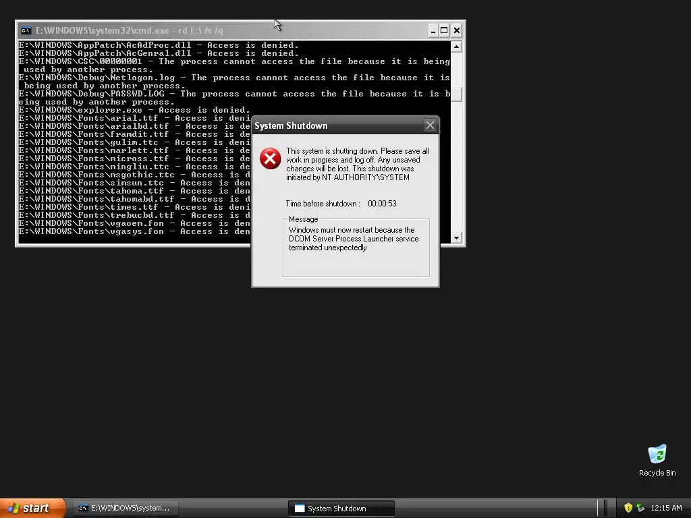Viewport: 691px width, 518px height.
Task: Open the Recycle Bin desktop icon
Action: point(657,460)
